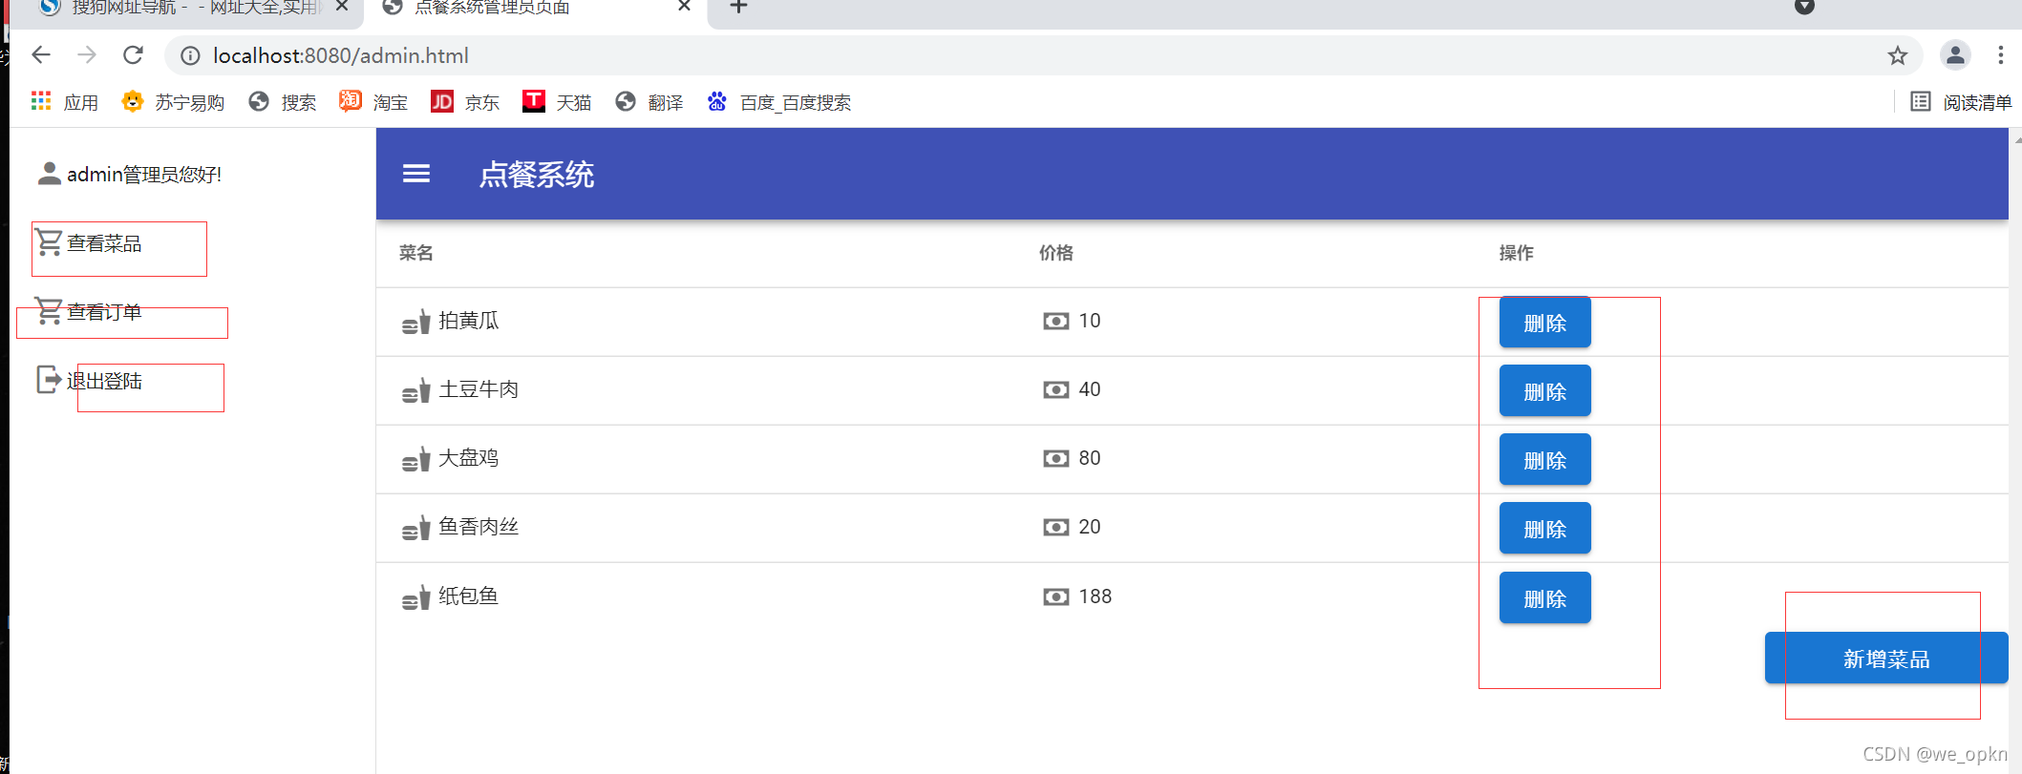Click the dish name 鱼香肉丝
Viewport: 2022px width, 774px height.
click(x=479, y=527)
